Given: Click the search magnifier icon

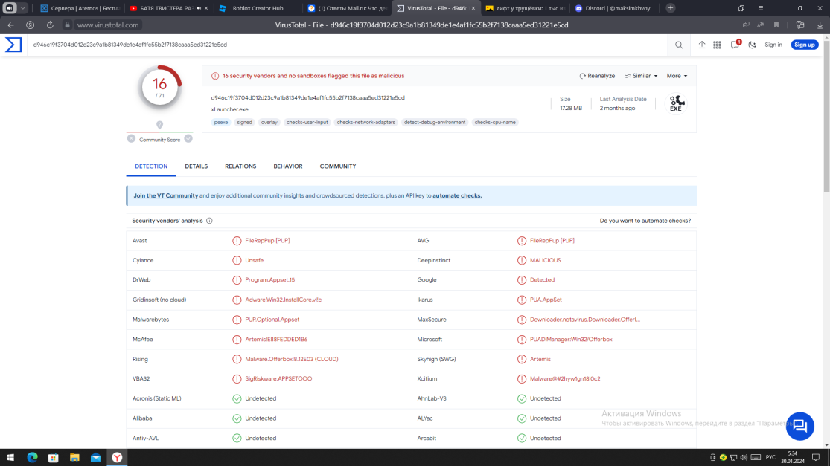Looking at the screenshot, I should [679, 45].
